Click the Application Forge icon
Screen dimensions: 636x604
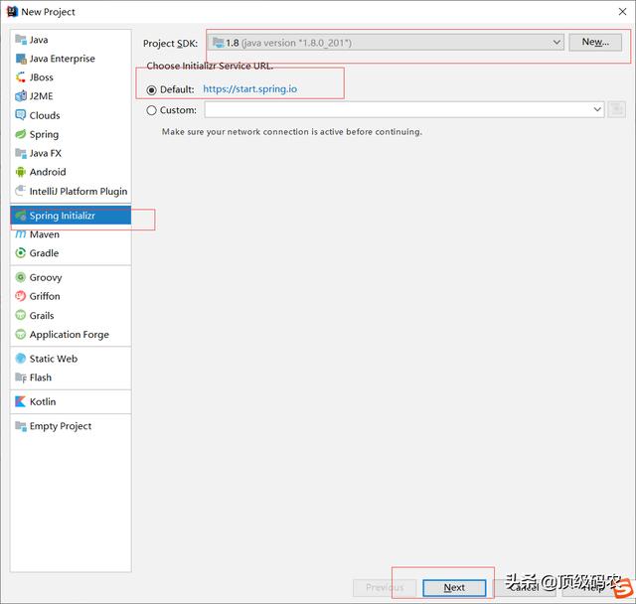21,334
